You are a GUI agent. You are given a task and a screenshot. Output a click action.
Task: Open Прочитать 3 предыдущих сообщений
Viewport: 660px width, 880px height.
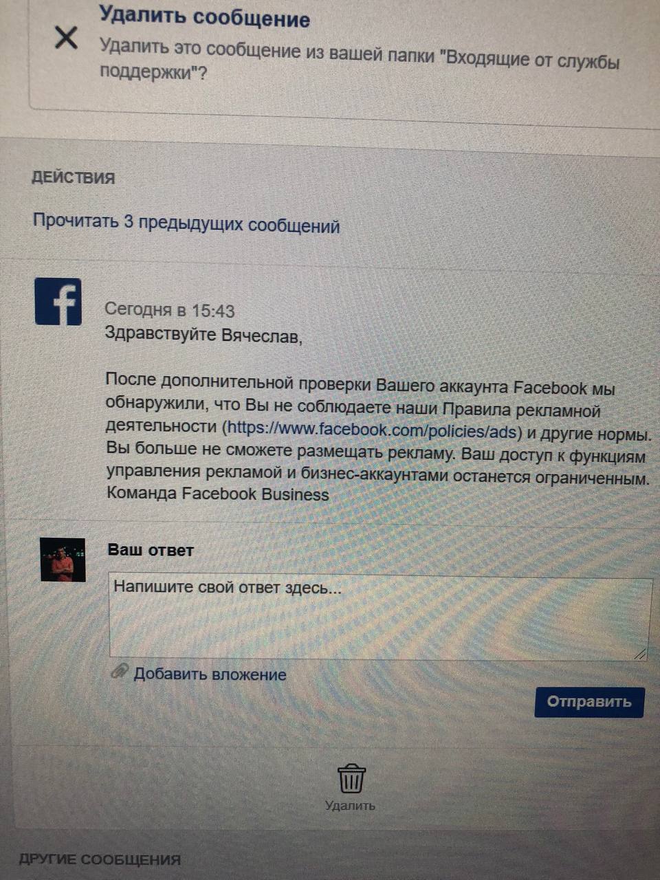point(186,223)
